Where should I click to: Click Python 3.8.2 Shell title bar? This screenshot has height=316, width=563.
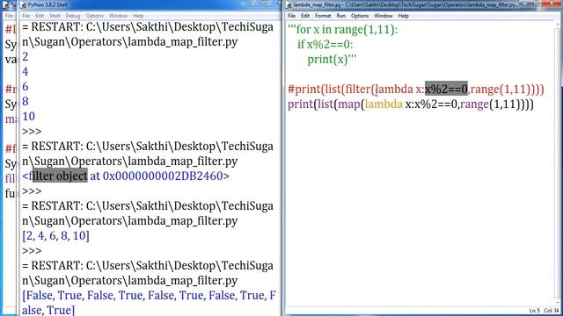point(150,5)
